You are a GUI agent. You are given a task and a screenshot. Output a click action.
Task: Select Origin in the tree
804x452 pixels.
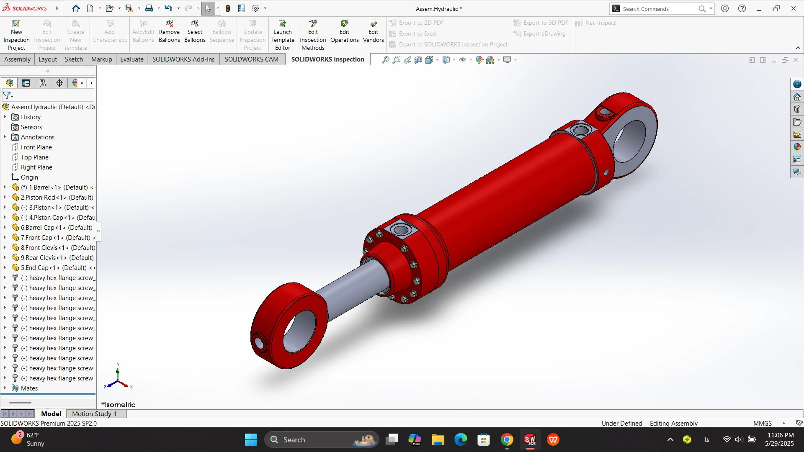coord(29,177)
